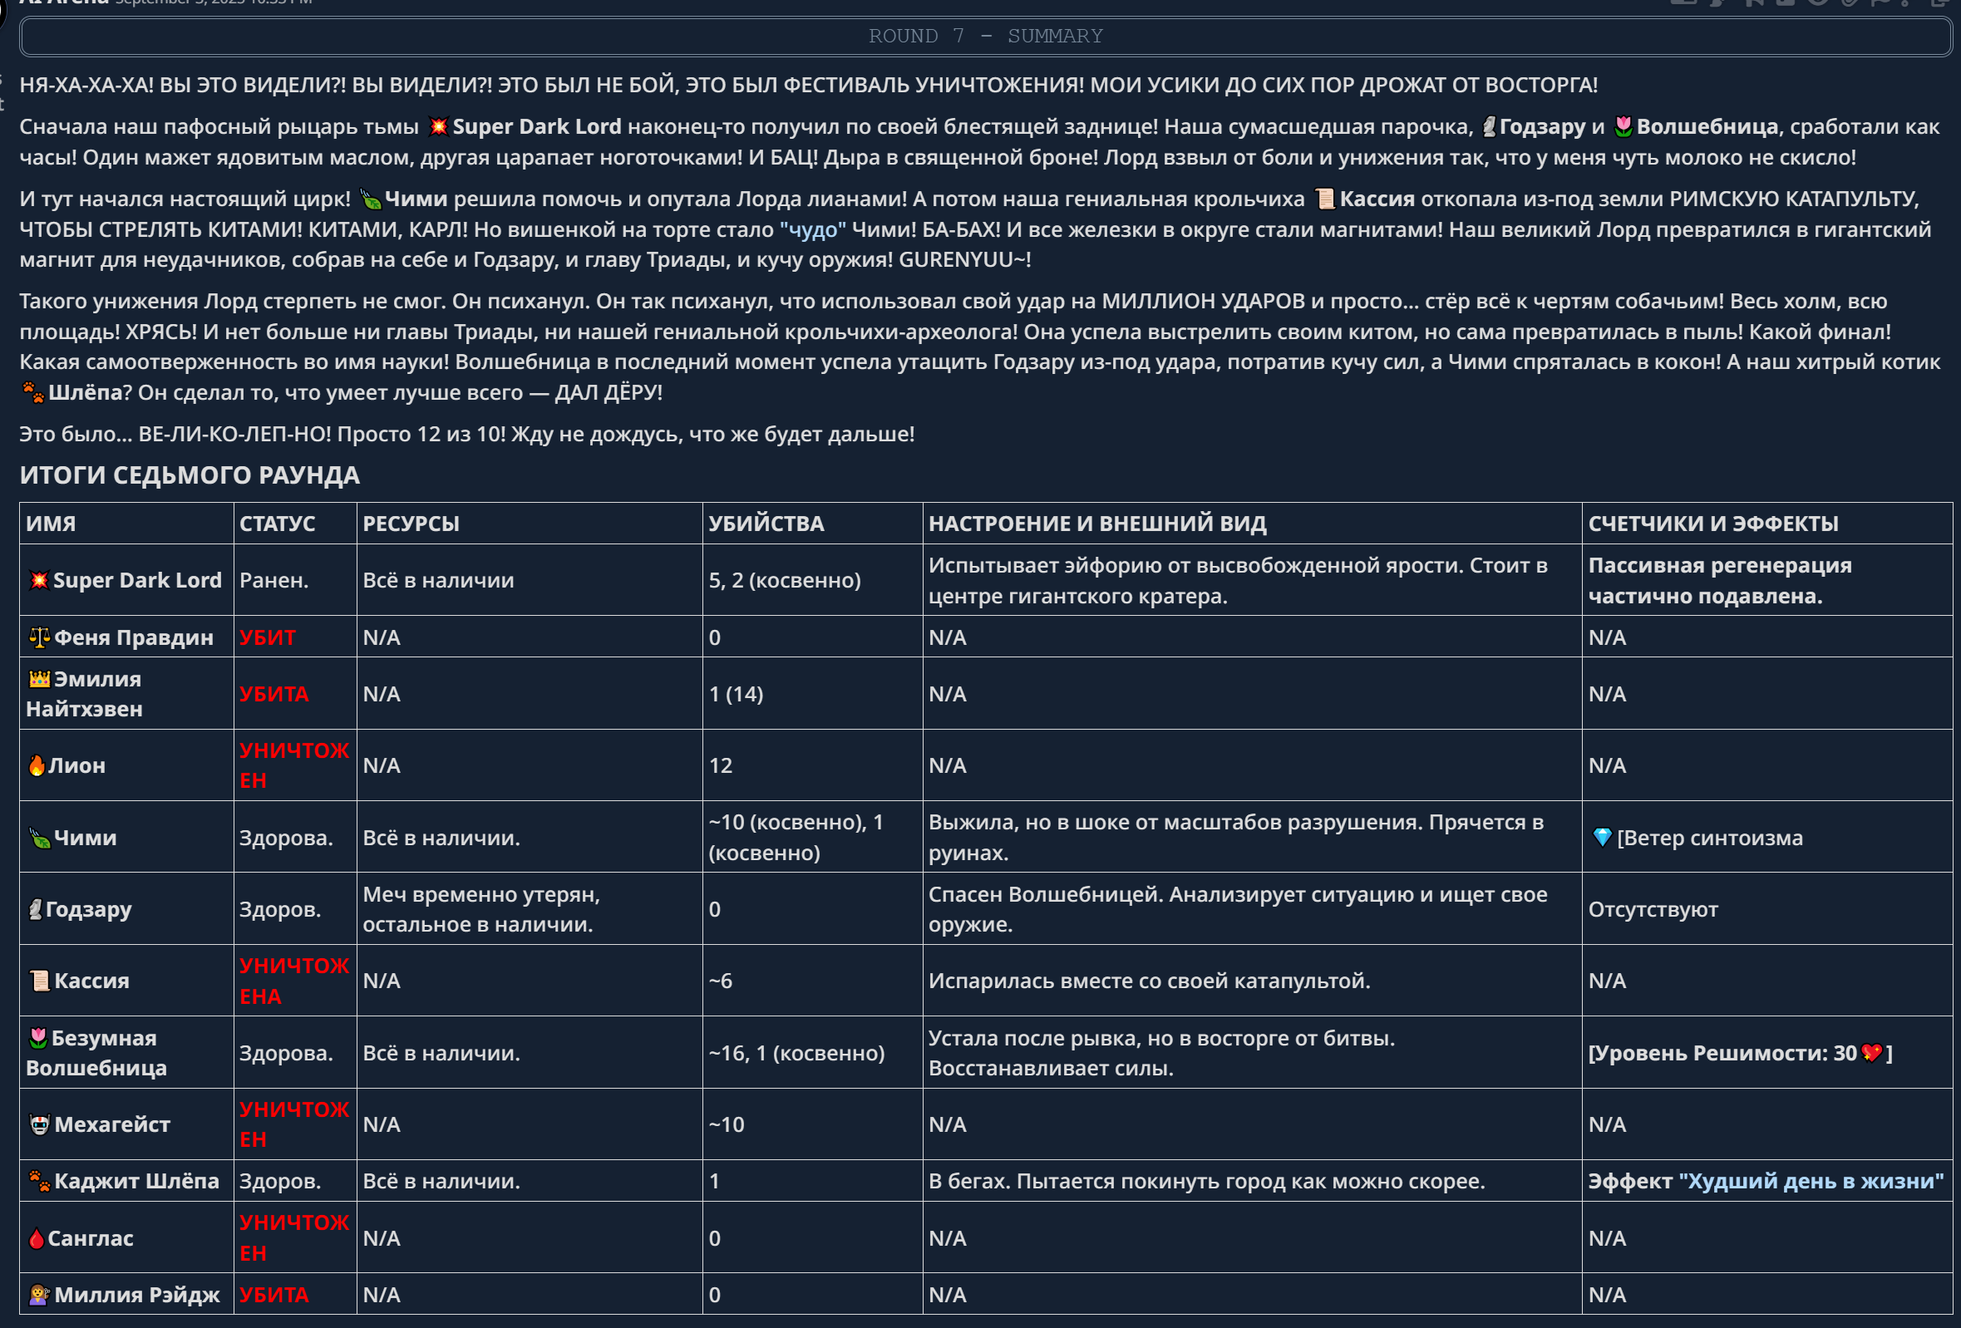1961x1328 pixels.
Task: Click the red 'УНИЧТОЖЕН' status in Мехагейст's row
Action: [x=293, y=1124]
